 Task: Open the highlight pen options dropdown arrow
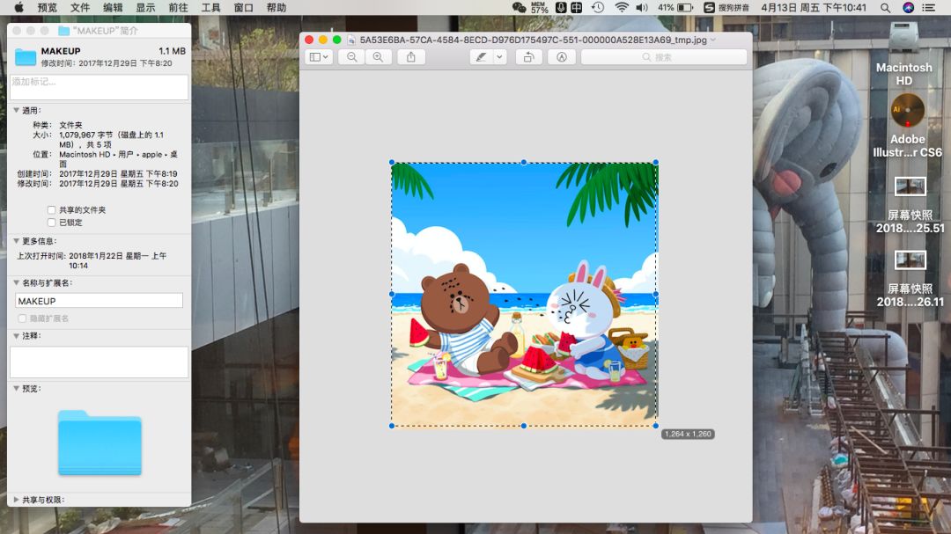click(x=499, y=57)
